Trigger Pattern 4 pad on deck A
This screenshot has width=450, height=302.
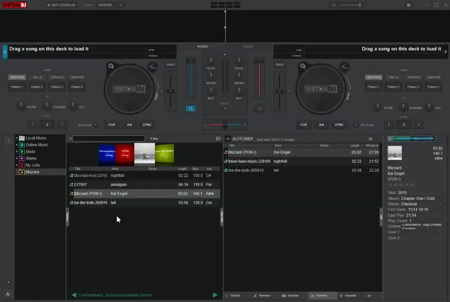(x=77, y=87)
